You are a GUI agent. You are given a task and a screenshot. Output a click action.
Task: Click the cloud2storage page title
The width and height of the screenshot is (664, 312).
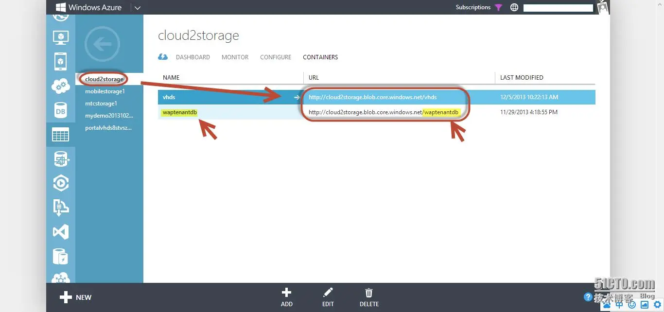click(x=198, y=35)
